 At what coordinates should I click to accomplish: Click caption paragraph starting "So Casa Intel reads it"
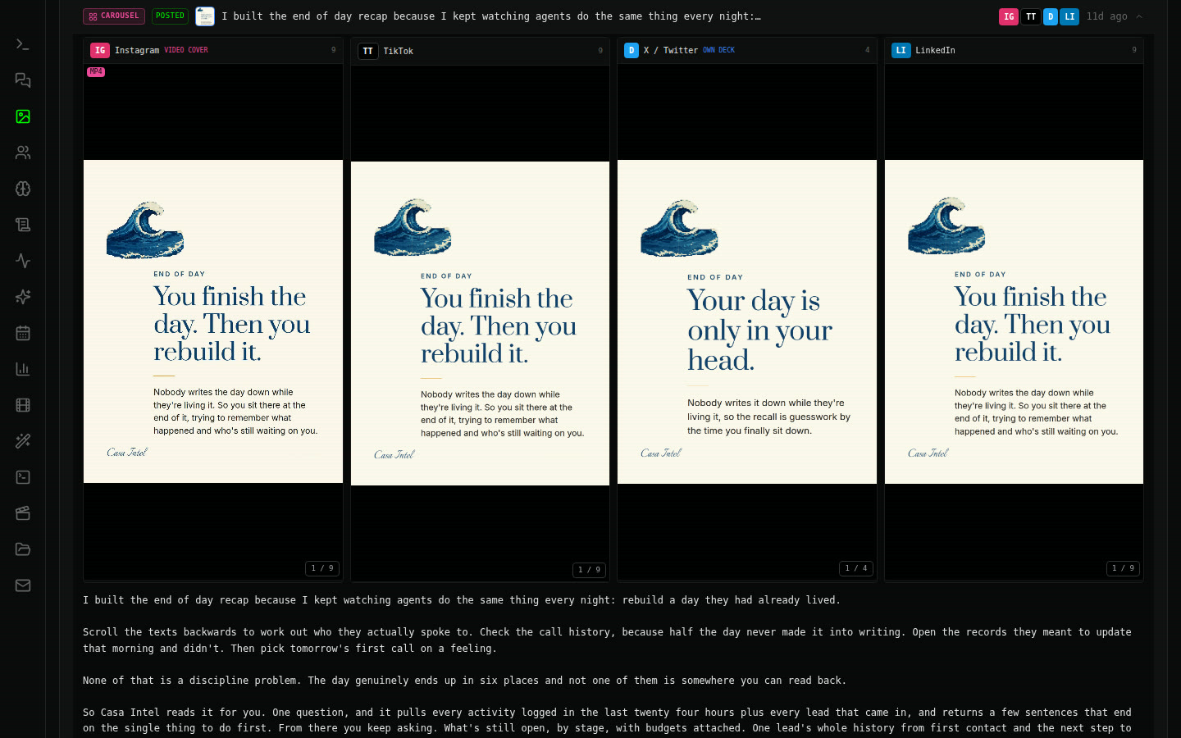click(607, 721)
